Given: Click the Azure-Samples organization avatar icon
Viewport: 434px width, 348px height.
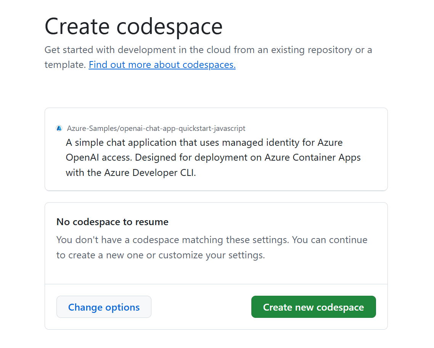Looking at the screenshot, I should 59,129.
